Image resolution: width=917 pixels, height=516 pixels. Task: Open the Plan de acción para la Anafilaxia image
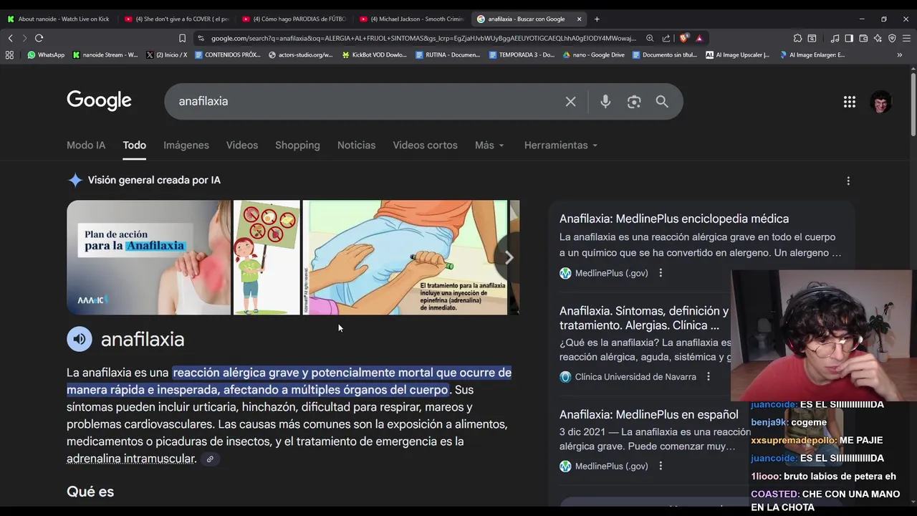pyautogui.click(x=148, y=257)
